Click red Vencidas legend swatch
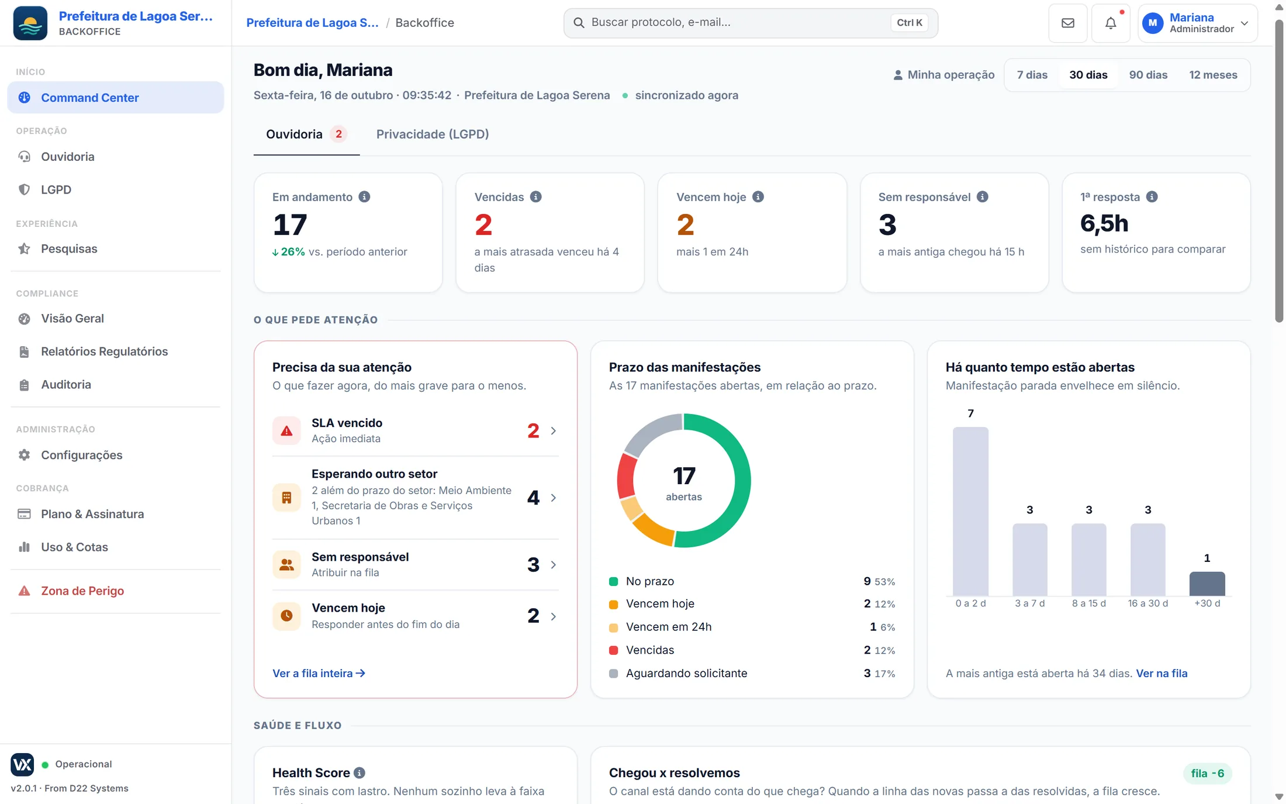Image resolution: width=1286 pixels, height=804 pixels. click(x=613, y=650)
